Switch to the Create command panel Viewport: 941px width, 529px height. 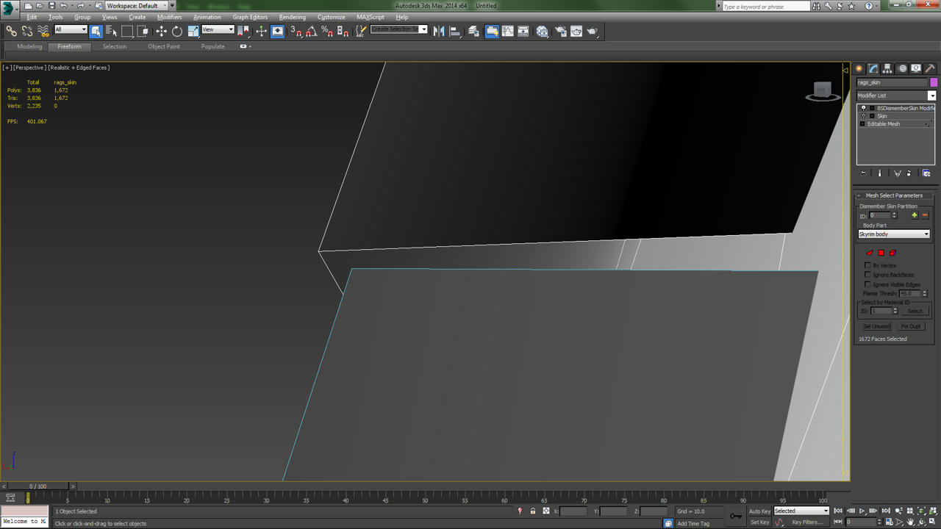tap(859, 68)
